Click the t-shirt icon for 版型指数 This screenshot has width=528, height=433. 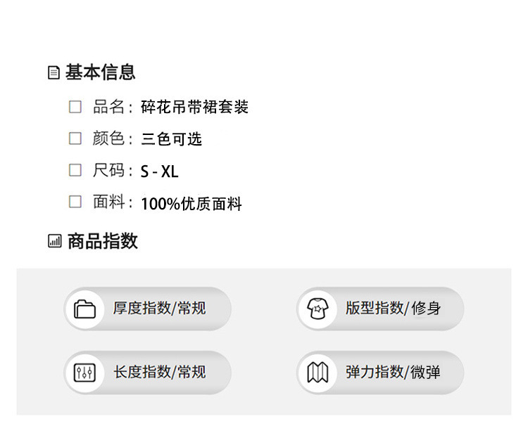pyautogui.click(x=317, y=309)
